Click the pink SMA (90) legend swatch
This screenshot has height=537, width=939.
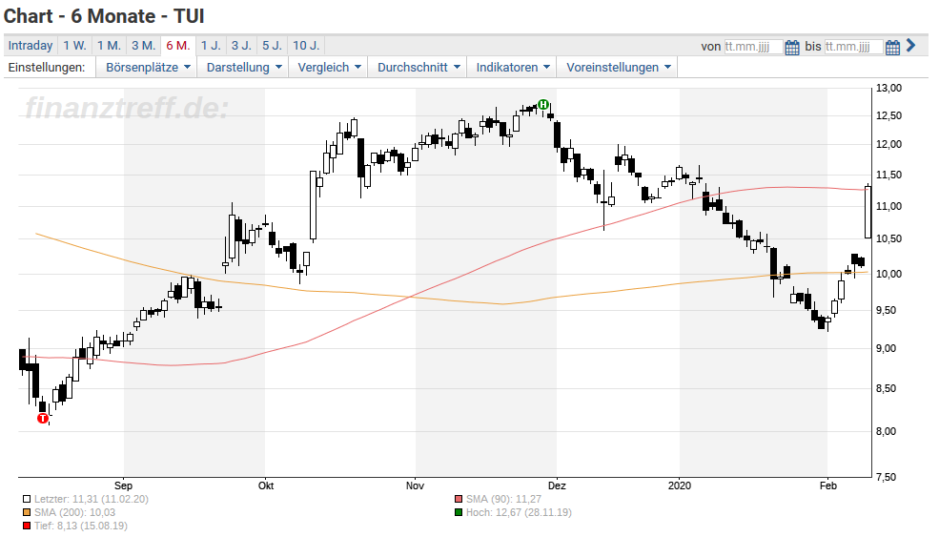pyautogui.click(x=459, y=499)
